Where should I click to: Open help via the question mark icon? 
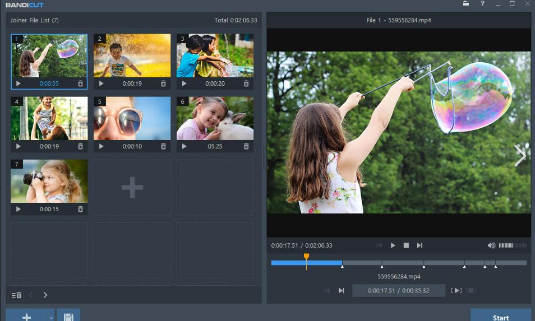482,4
